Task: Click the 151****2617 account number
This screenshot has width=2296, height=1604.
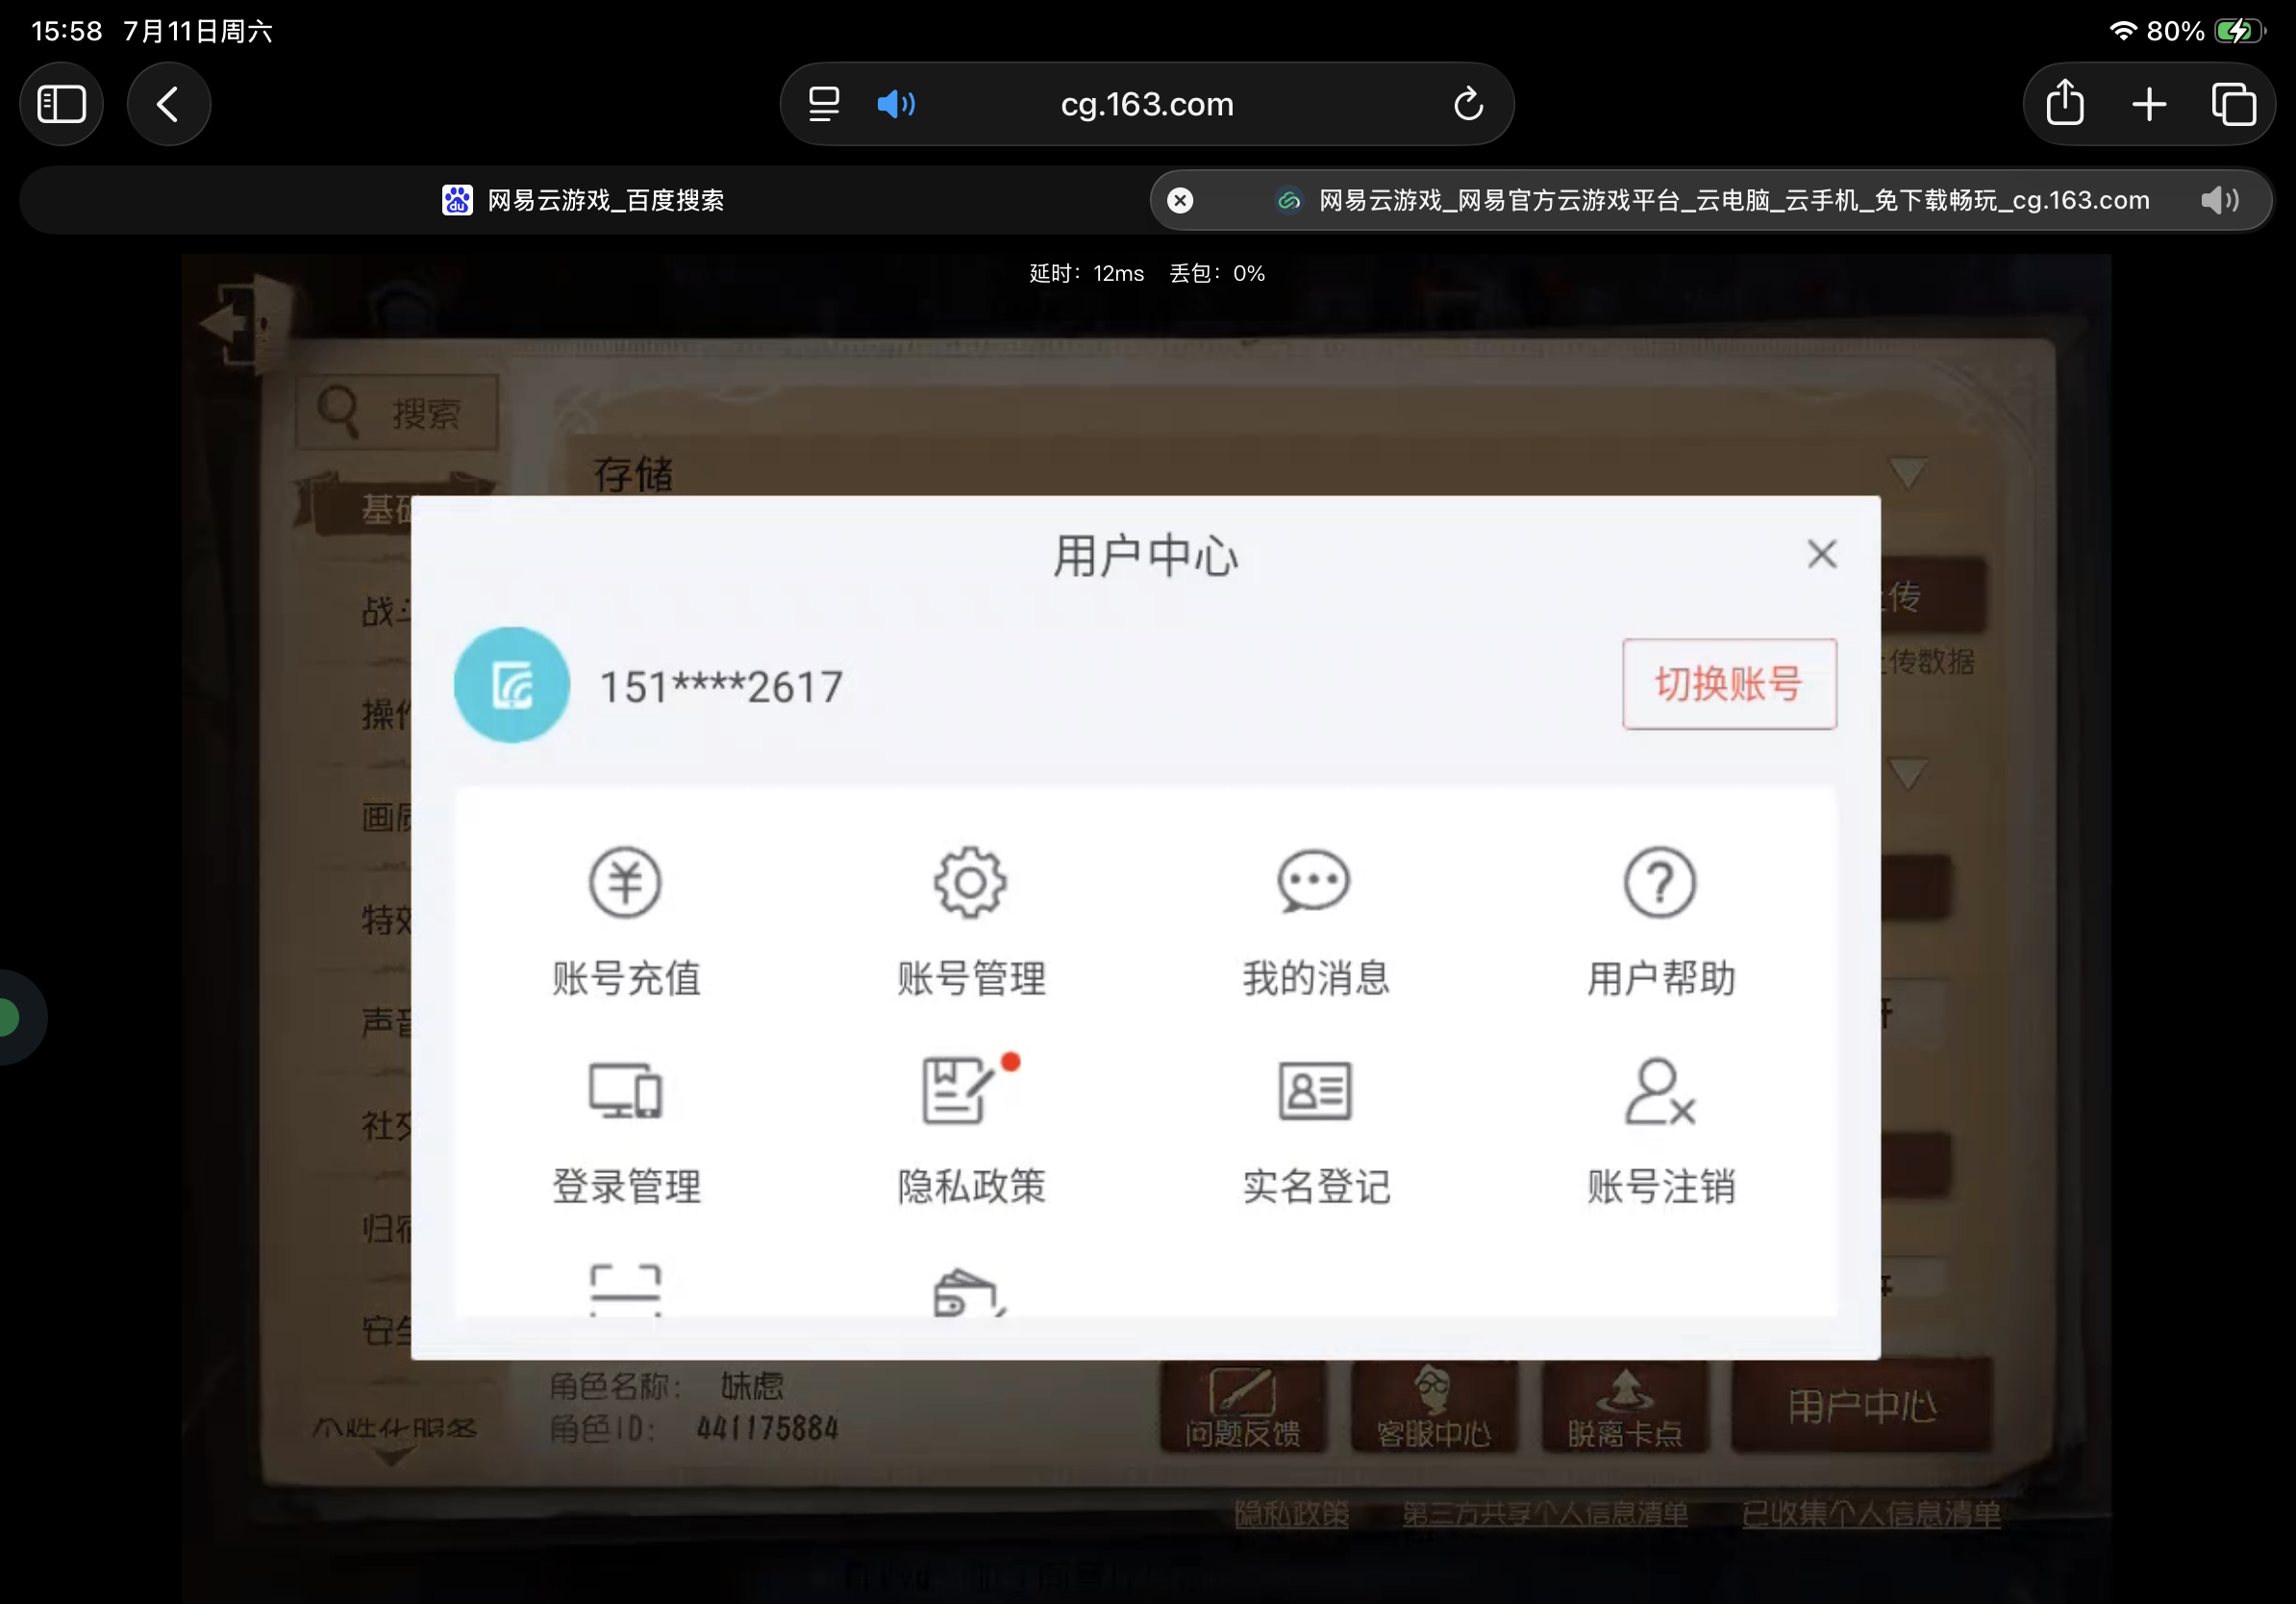Action: tap(721, 687)
